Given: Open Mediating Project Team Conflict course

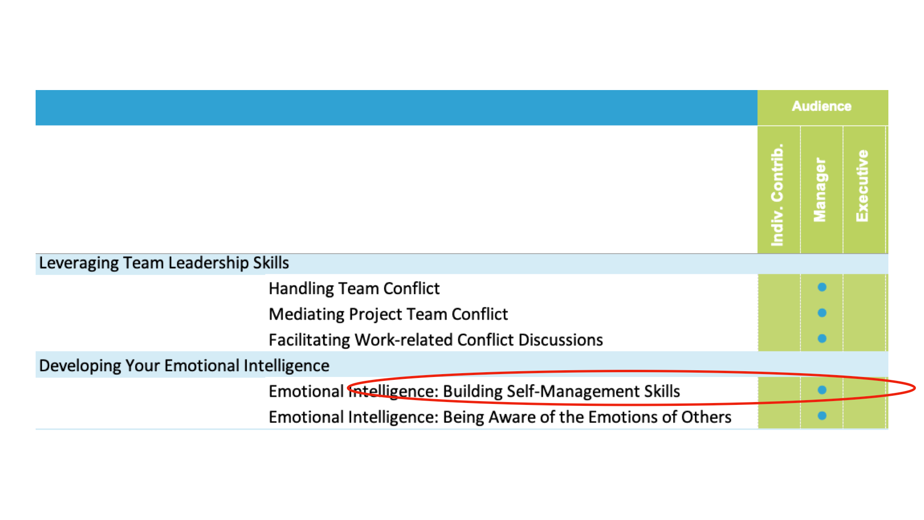Looking at the screenshot, I should point(388,314).
